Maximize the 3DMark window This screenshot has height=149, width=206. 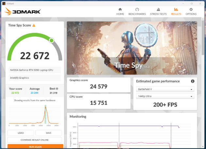(192, 4)
